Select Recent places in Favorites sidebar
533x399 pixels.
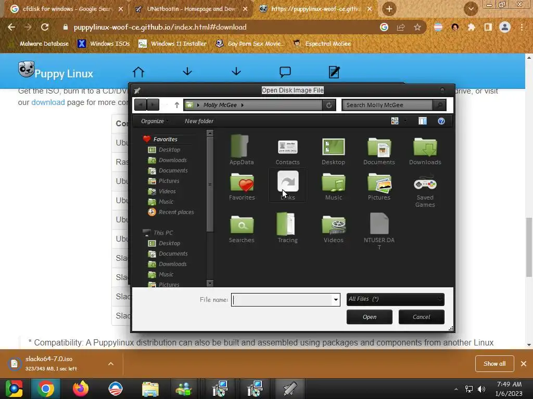pos(171,212)
